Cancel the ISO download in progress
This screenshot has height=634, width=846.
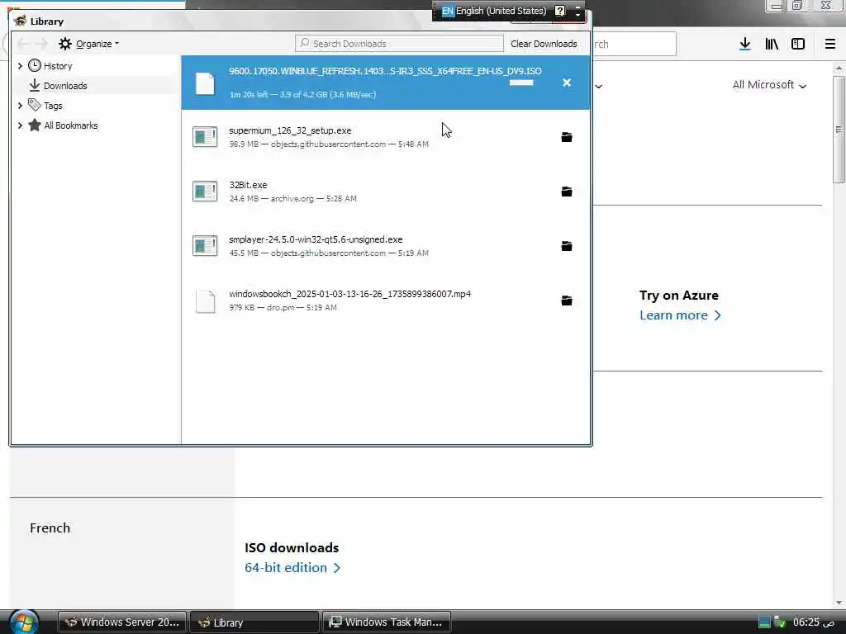[567, 83]
